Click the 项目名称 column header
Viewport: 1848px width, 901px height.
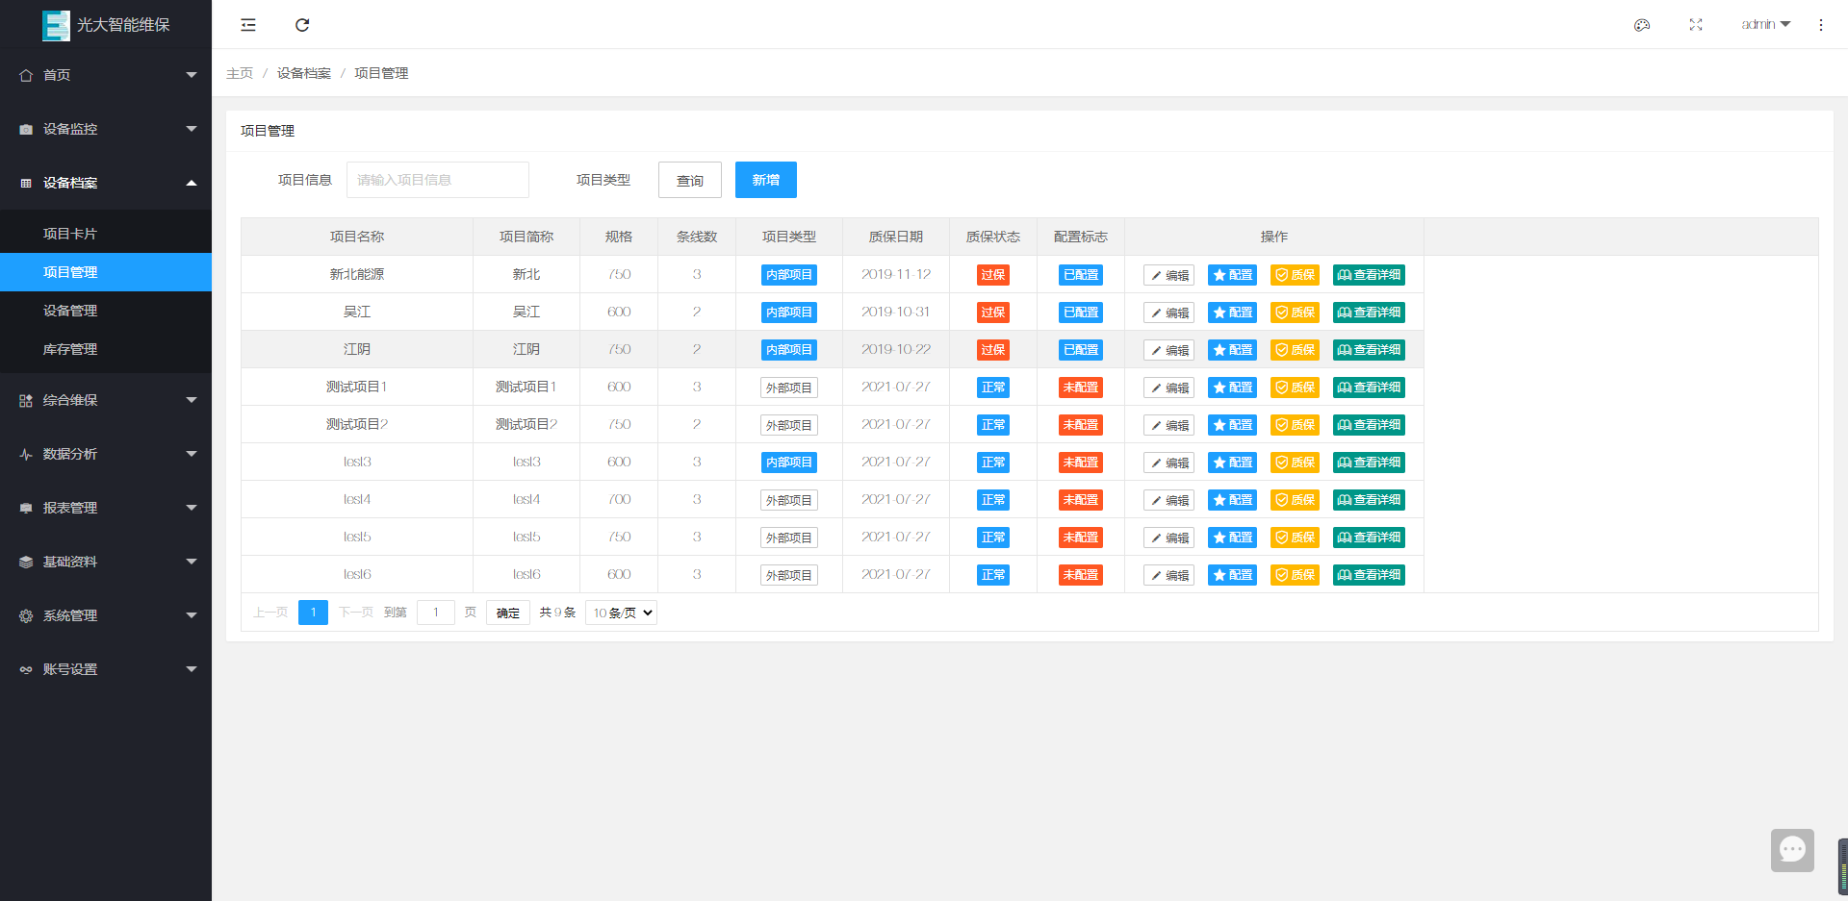[x=357, y=237]
